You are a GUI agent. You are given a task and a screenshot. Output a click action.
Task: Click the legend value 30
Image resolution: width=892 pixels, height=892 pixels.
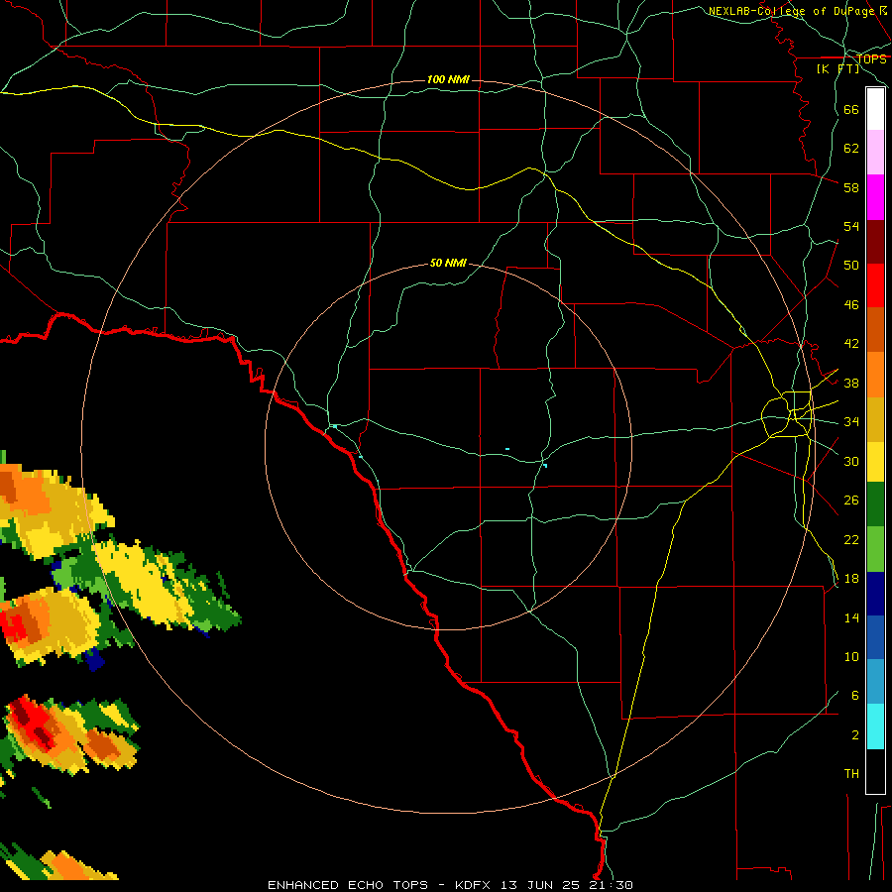click(851, 461)
